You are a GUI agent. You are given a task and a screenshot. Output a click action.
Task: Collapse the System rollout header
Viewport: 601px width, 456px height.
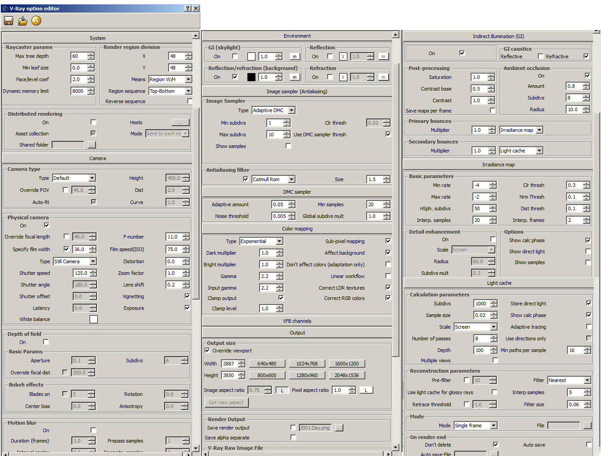(x=97, y=38)
